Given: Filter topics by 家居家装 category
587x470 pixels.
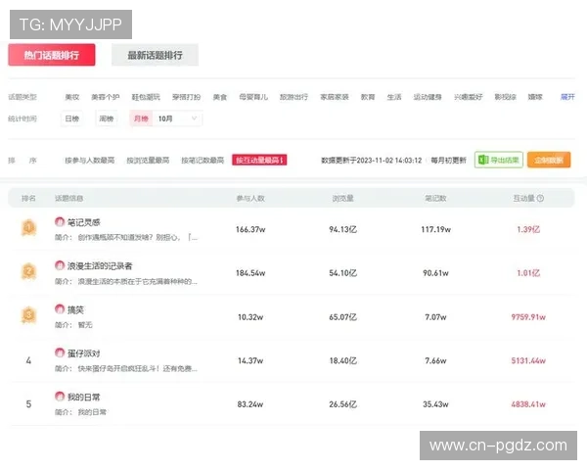Looking at the screenshot, I should pyautogui.click(x=335, y=97).
